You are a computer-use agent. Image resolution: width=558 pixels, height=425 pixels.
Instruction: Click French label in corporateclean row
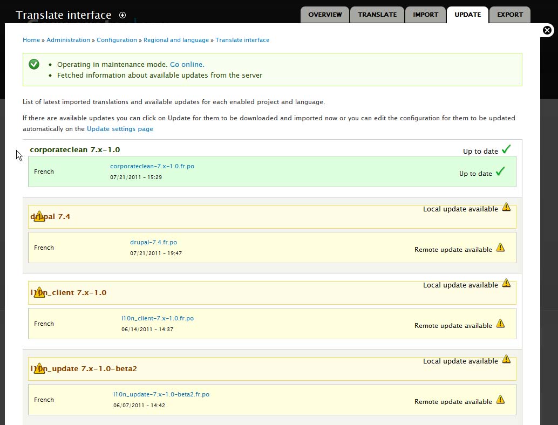coord(44,172)
